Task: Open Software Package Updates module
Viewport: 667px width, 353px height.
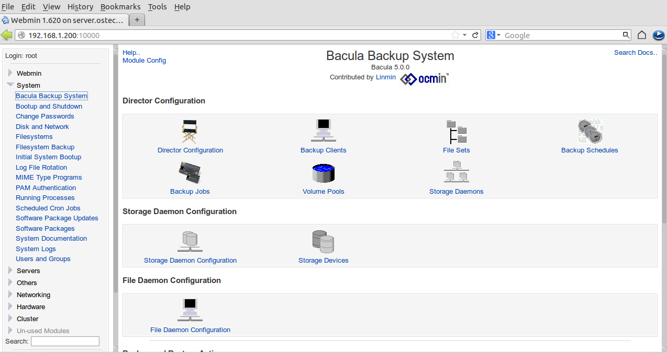Action: coord(57,218)
